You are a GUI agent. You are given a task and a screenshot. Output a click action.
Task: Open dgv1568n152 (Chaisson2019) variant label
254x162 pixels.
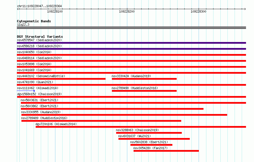(x=39, y=94)
